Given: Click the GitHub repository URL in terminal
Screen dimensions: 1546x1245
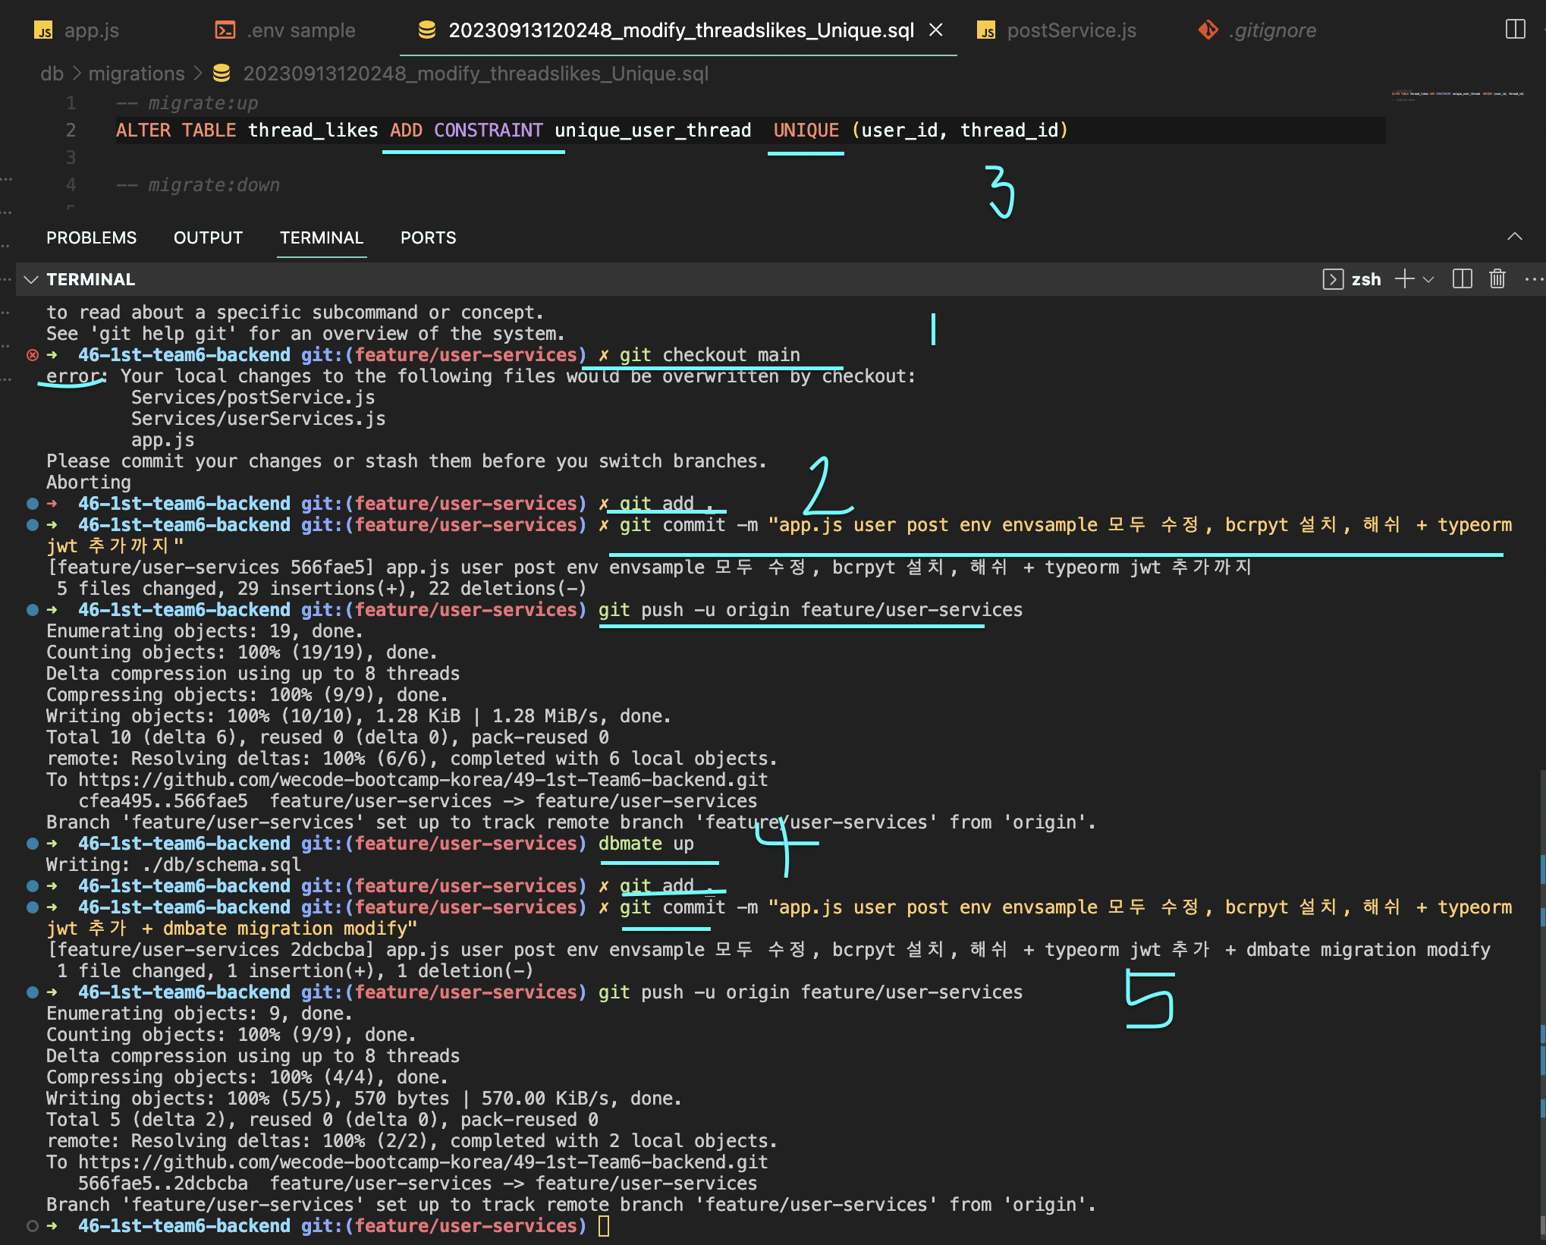Looking at the screenshot, I should pyautogui.click(x=423, y=780).
